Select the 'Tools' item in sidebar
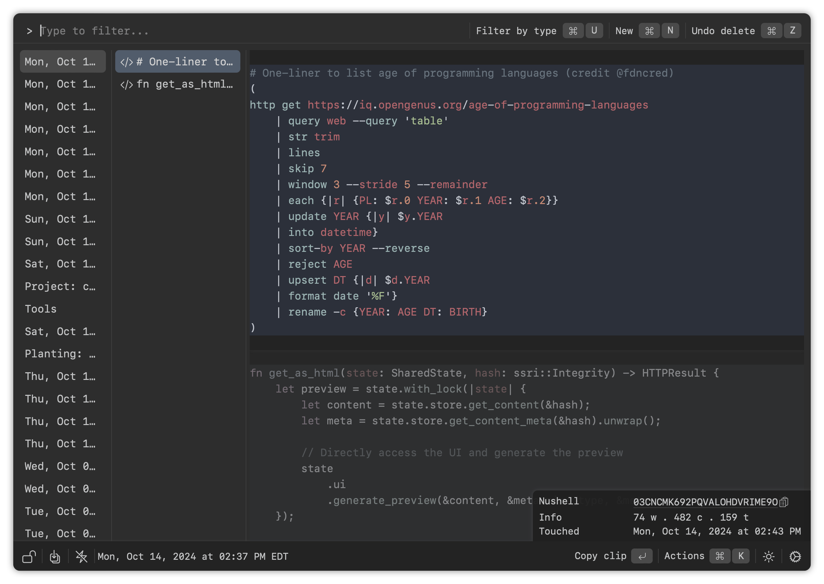This screenshot has width=824, height=584. click(x=41, y=309)
